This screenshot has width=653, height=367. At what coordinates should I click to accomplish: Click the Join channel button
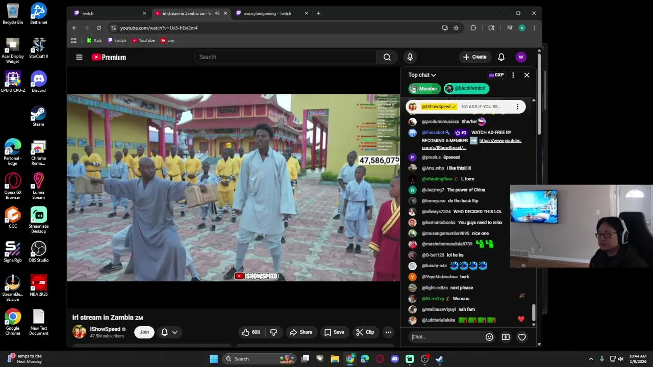point(144,332)
